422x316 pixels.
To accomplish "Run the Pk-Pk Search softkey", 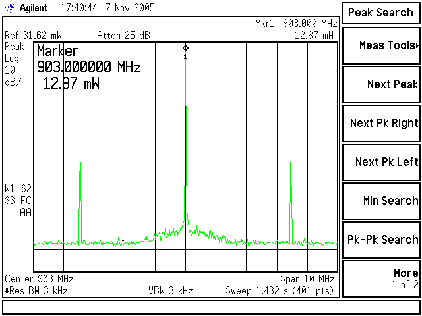I will pos(381,240).
